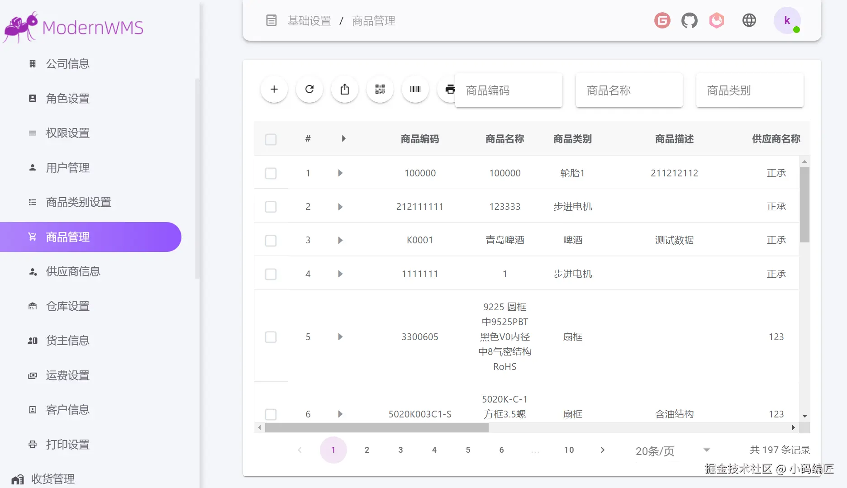Viewport: 847px width, 488px height.
Task: Click the add new product icon
Action: click(x=274, y=89)
